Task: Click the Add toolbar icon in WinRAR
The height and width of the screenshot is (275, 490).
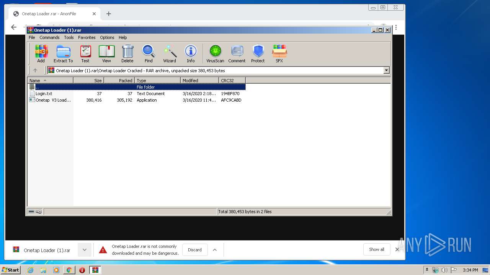Action: [x=41, y=53]
